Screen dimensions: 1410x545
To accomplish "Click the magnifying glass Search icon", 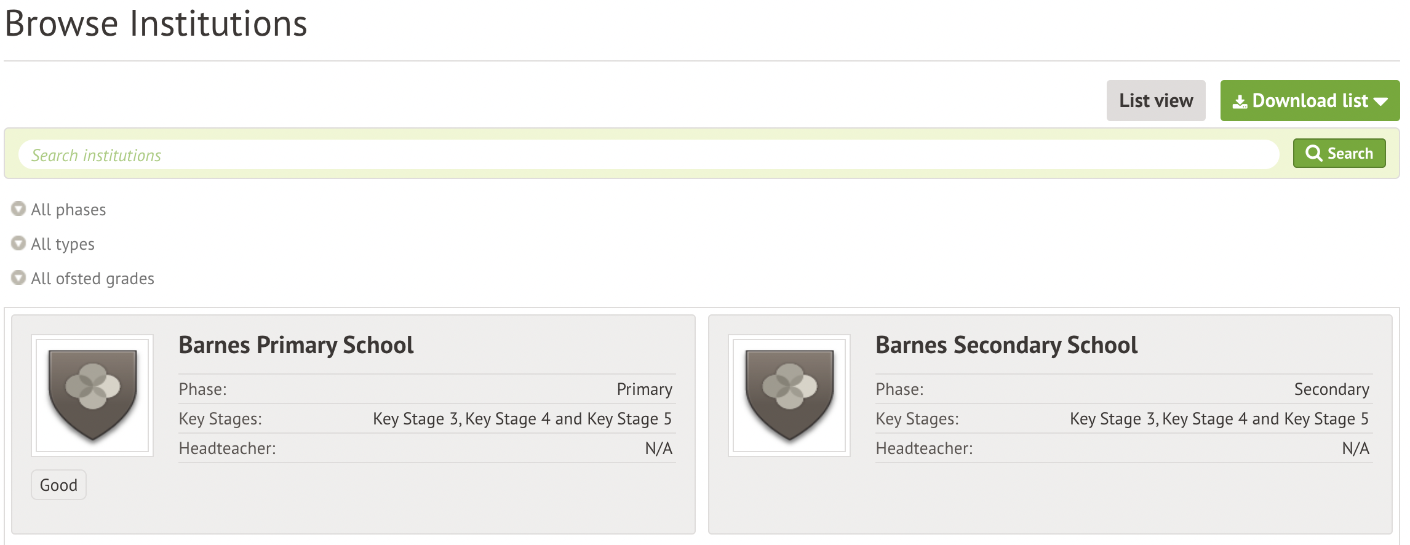I will click(1313, 153).
